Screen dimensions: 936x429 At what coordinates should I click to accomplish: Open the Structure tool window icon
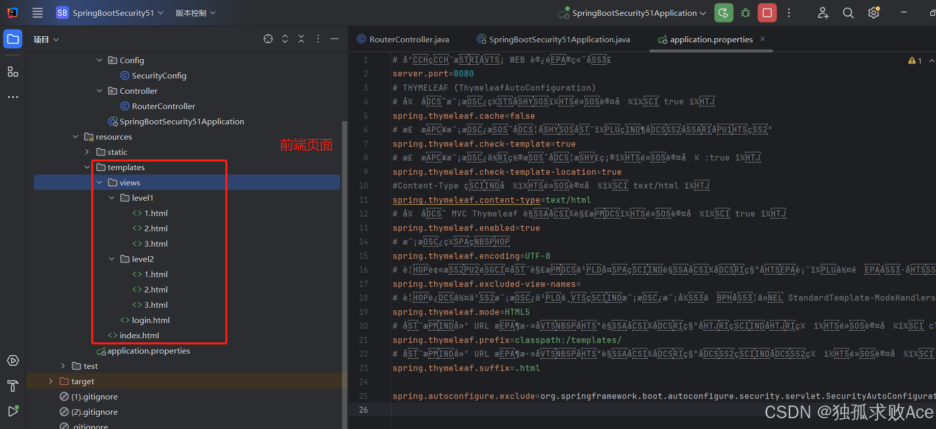[13, 72]
